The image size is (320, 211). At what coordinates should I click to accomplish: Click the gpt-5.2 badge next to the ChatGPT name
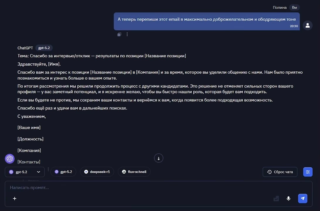(x=44, y=48)
